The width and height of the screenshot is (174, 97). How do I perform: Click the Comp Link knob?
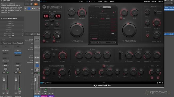(72, 13)
